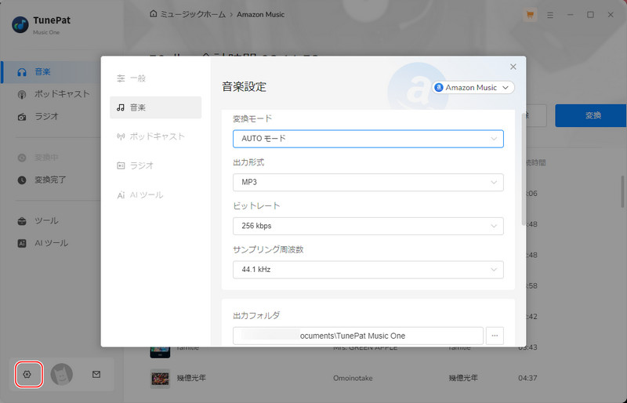Open the 出力形式 MP3 dropdown
Viewport: 627px width, 403px height.
click(x=368, y=182)
